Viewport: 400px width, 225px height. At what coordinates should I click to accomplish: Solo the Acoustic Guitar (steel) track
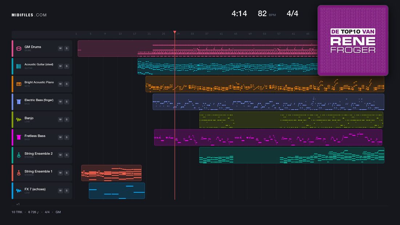click(67, 66)
